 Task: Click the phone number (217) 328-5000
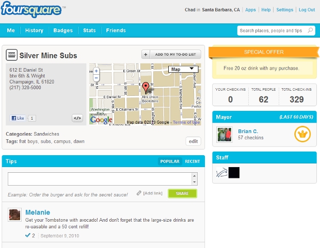[25, 88]
